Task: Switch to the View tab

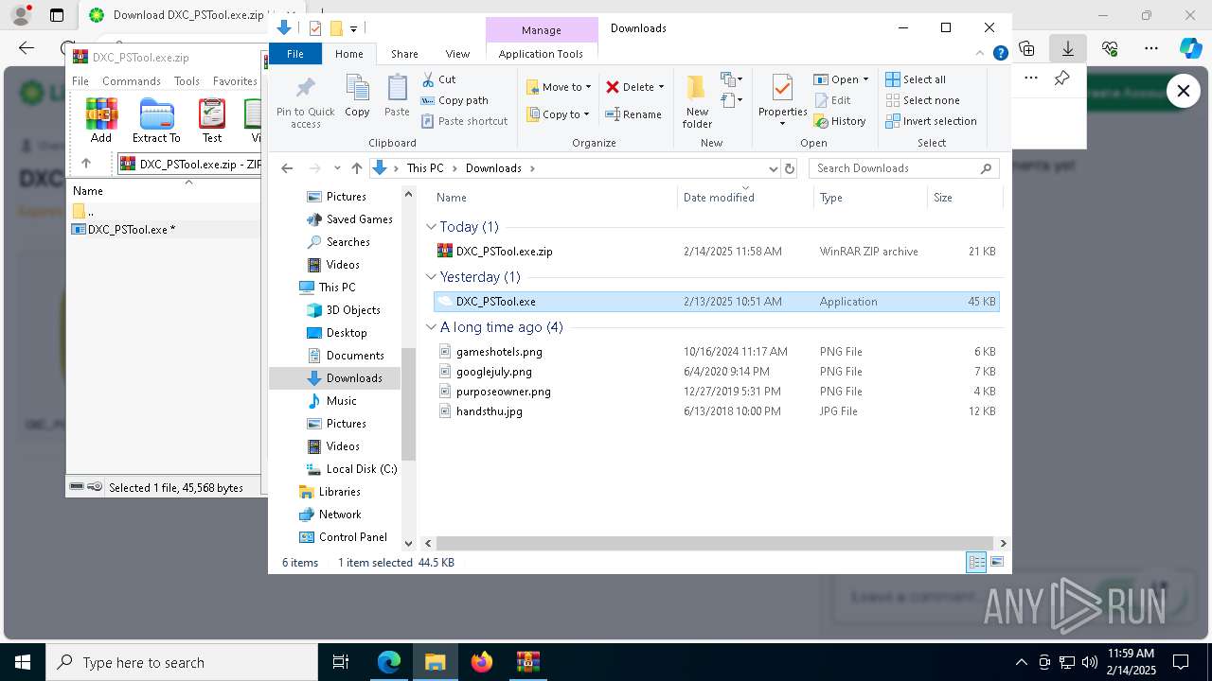Action: [x=457, y=54]
